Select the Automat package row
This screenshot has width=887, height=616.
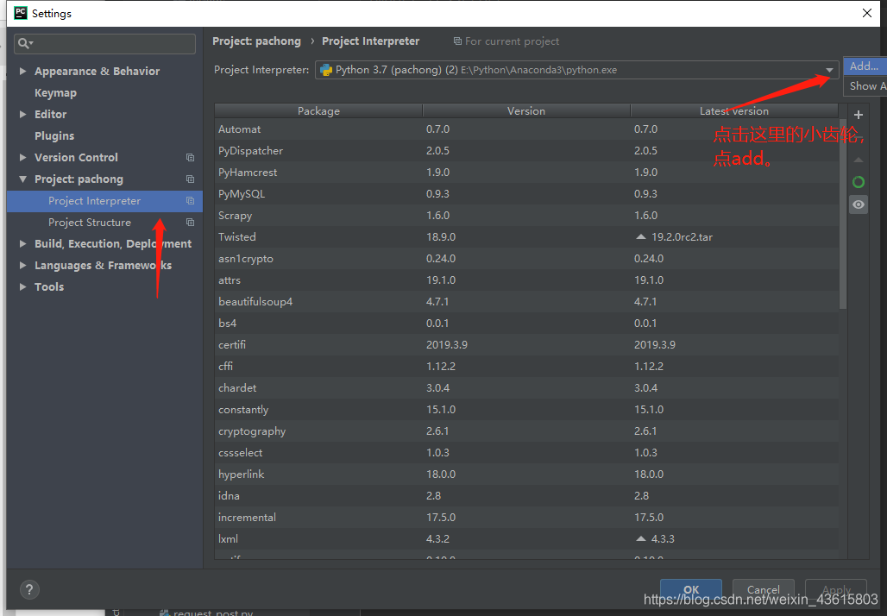pos(526,129)
